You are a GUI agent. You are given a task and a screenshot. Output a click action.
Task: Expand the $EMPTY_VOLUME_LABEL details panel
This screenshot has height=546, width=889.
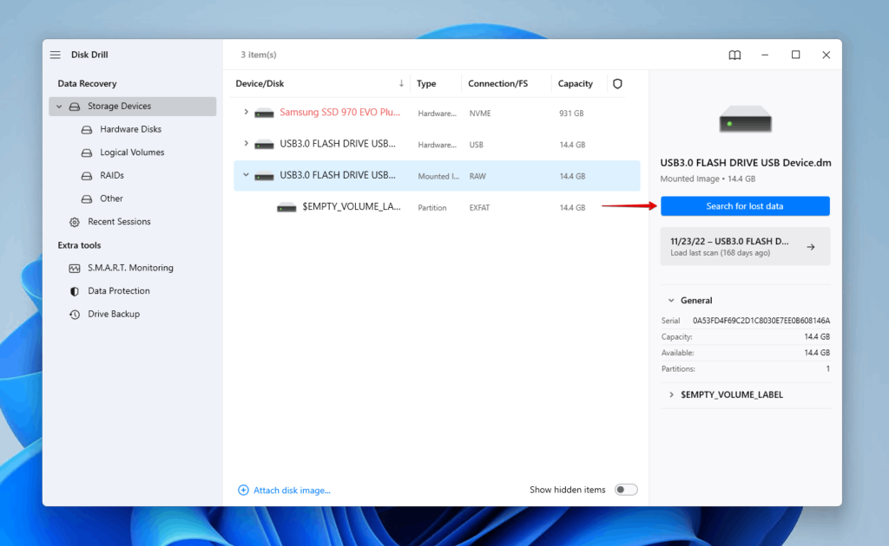(x=670, y=394)
